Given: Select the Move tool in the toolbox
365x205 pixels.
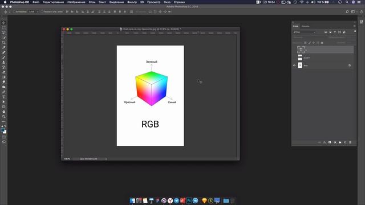Looking at the screenshot, I should [x=4, y=23].
